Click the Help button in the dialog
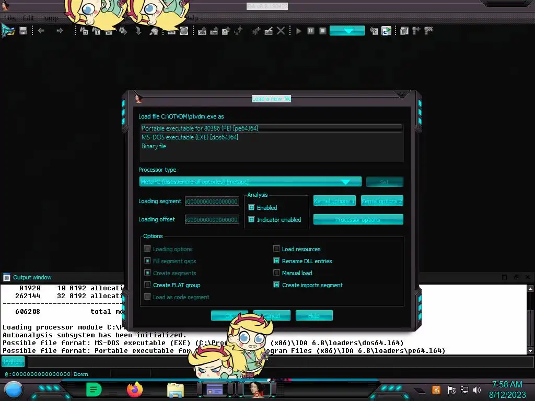This screenshot has height=401, width=535. tap(314, 315)
